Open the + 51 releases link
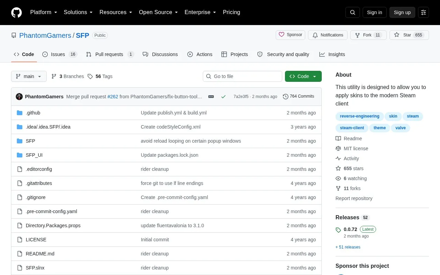Image resolution: width=440 pixels, height=275 pixels. (348, 247)
